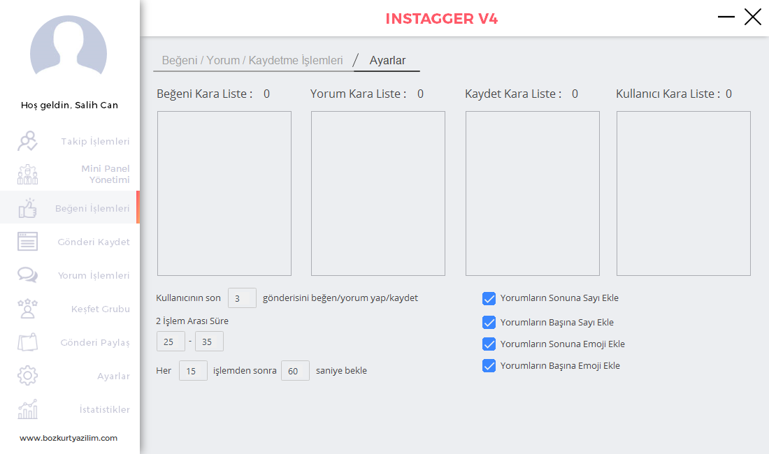Click the thumbs-up Beğeni İşlemleri icon

click(27, 208)
